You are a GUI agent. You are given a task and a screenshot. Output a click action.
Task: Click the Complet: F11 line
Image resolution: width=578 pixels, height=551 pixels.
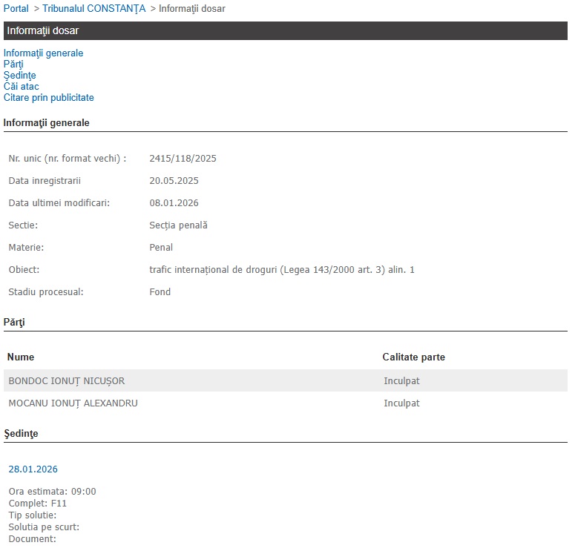[37, 503]
